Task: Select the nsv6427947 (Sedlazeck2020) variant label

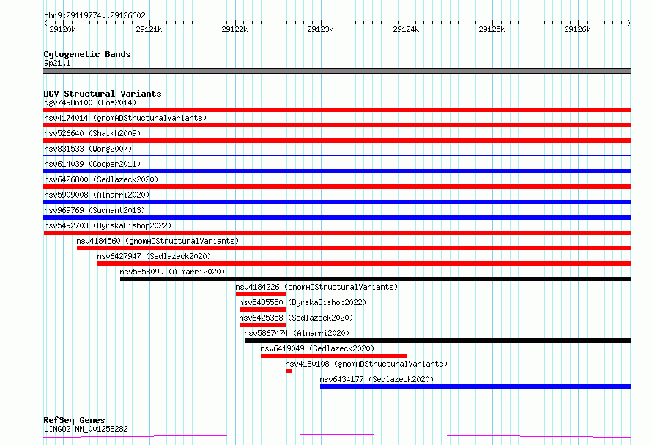Action: click(x=154, y=256)
